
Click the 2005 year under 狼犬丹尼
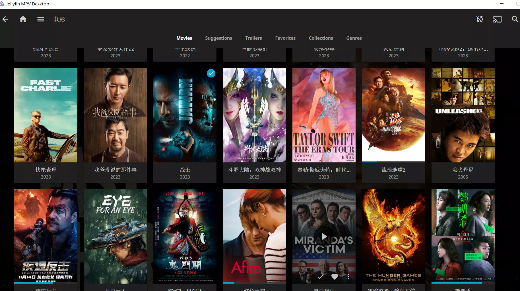[463, 177]
